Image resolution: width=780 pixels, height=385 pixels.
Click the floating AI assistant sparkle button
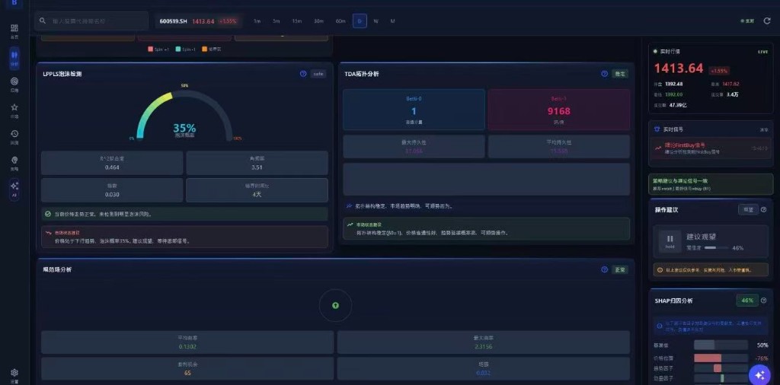click(x=759, y=374)
